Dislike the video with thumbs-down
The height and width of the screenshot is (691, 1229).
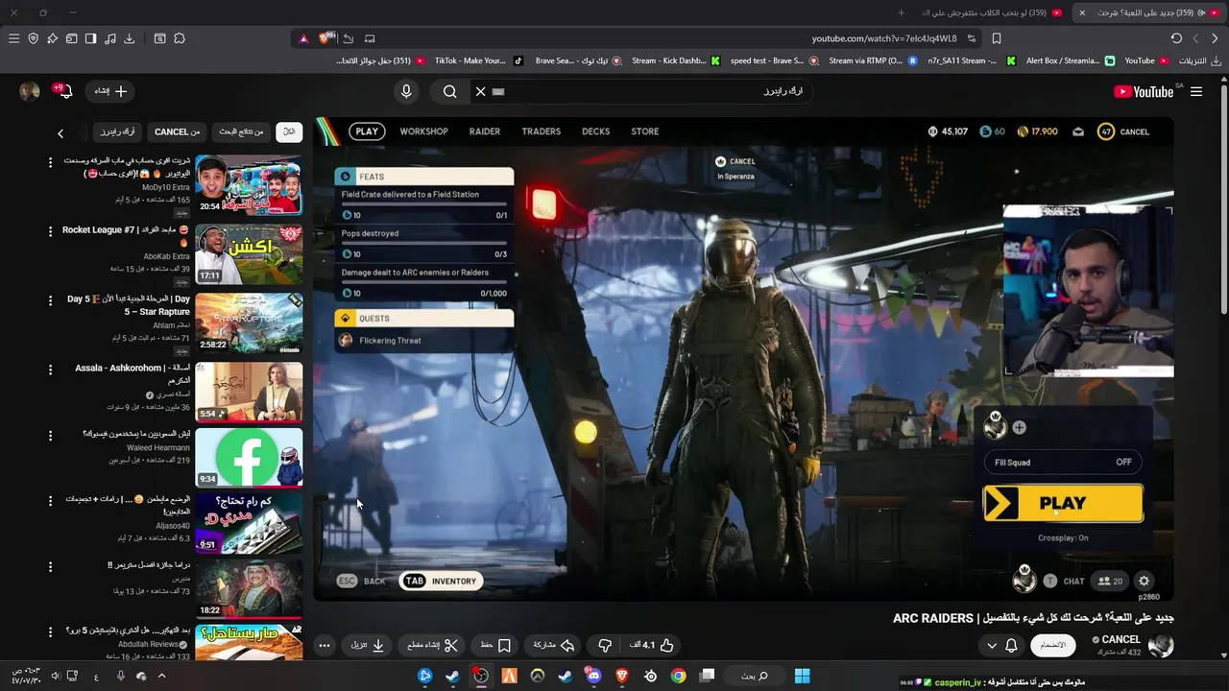click(604, 646)
